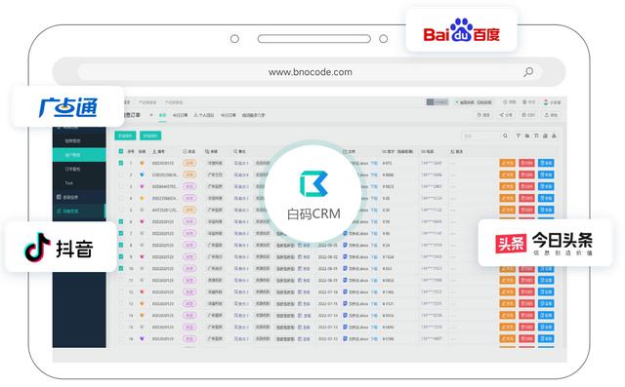The image size is (625, 387).
Task: Click the Douyin logo card
Action: [61, 247]
